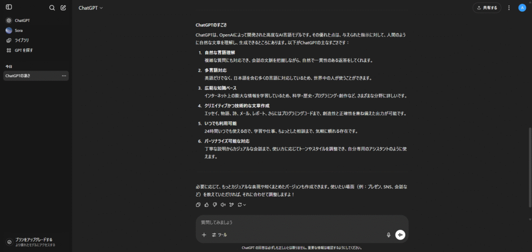532x252 pixels.
Task: Open the ツール tools menu
Action: tap(220, 235)
